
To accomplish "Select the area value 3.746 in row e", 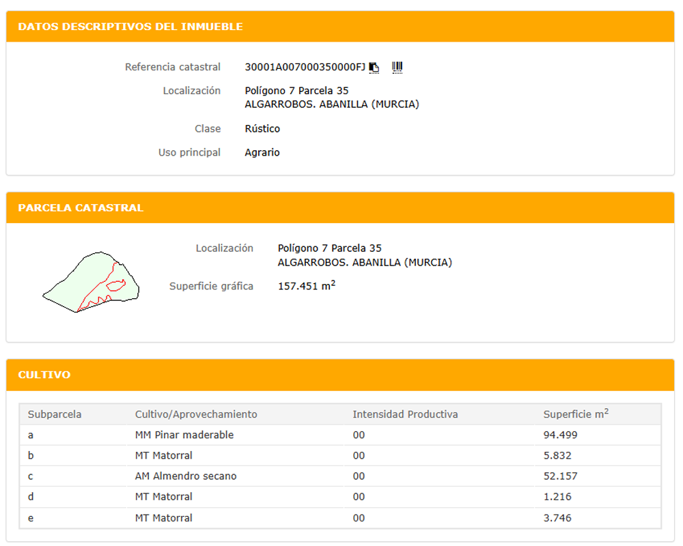I will coord(557,518).
